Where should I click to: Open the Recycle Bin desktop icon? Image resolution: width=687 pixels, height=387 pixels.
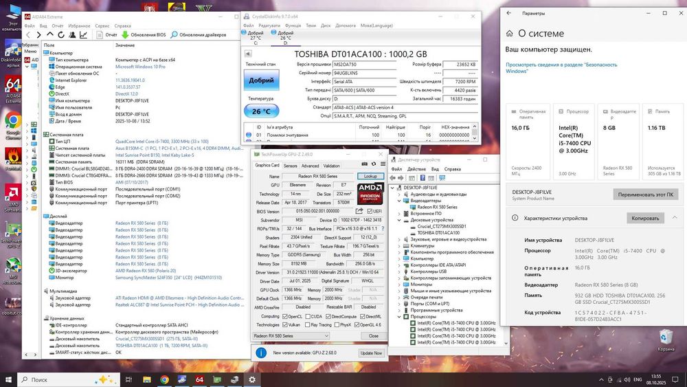click(x=666, y=340)
